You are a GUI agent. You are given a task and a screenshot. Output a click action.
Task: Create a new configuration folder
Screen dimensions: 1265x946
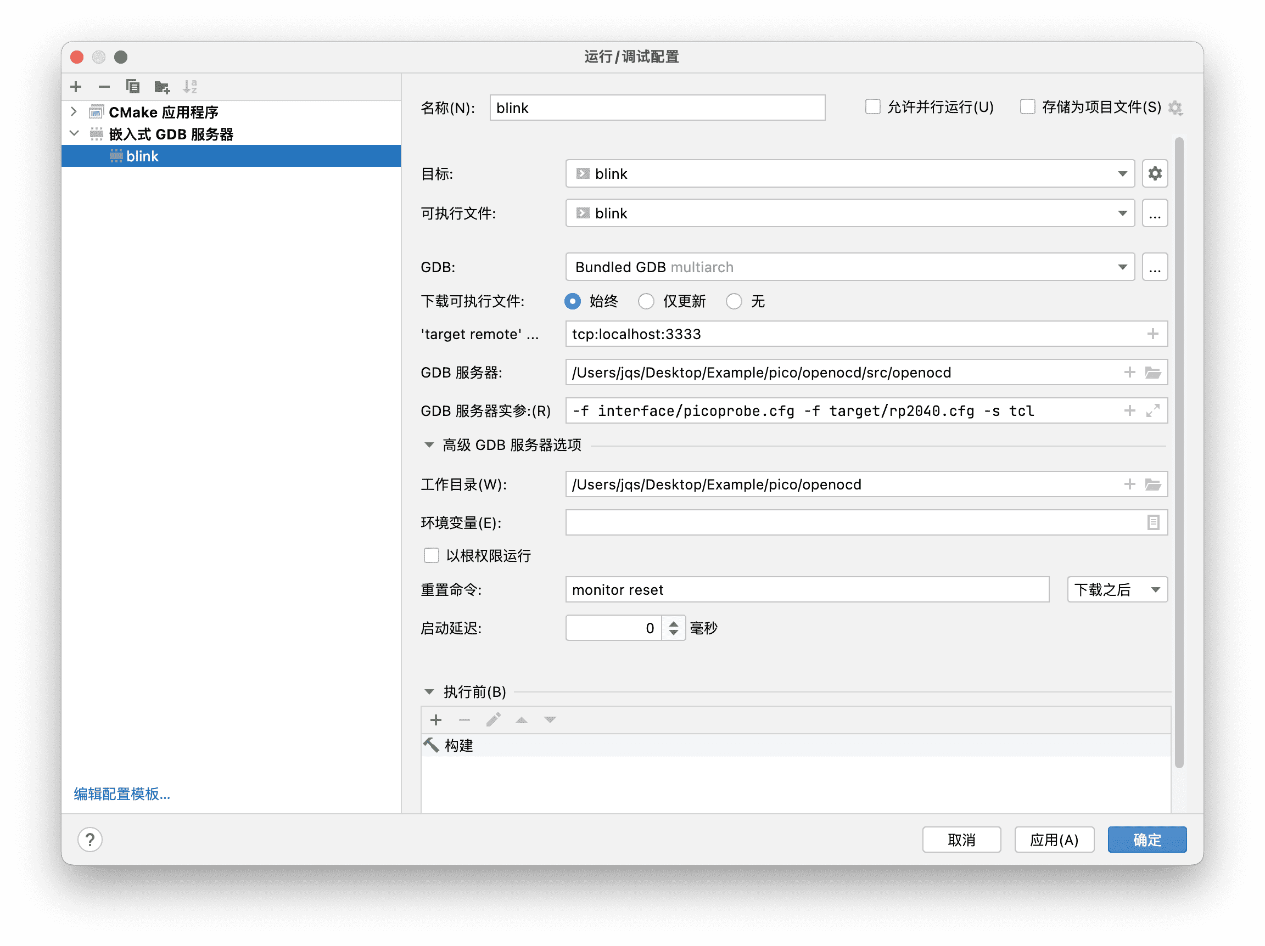pyautogui.click(x=162, y=87)
